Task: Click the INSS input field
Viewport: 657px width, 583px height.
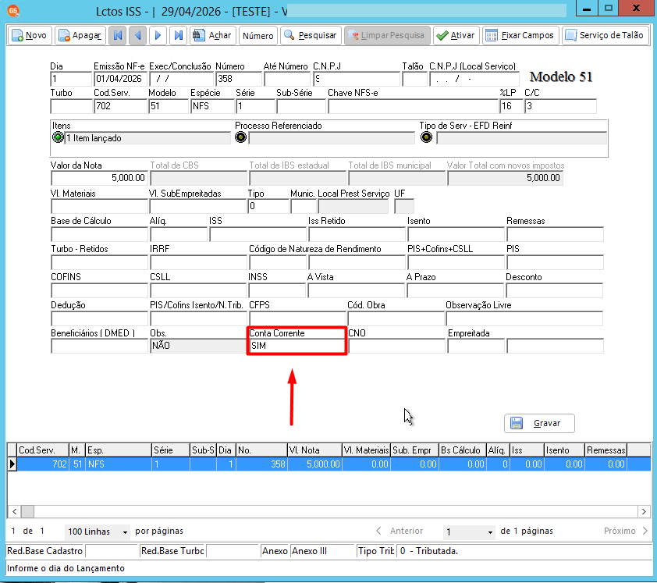Action: click(x=277, y=290)
